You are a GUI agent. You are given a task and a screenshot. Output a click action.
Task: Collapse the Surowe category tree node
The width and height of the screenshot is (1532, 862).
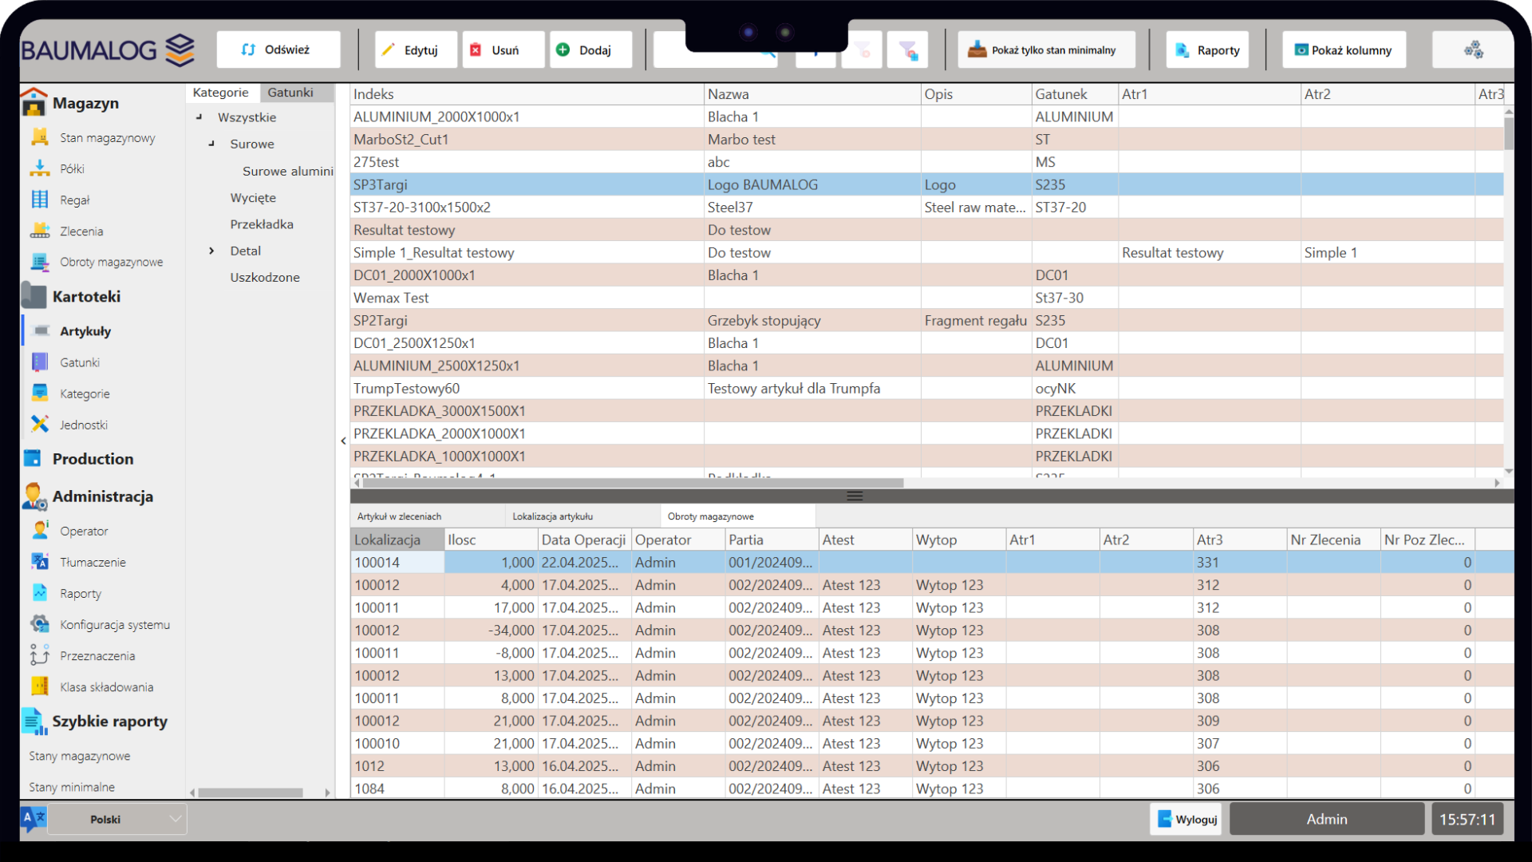coord(211,144)
